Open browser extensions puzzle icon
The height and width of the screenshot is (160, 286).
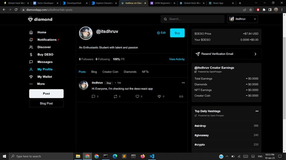[x=264, y=10]
